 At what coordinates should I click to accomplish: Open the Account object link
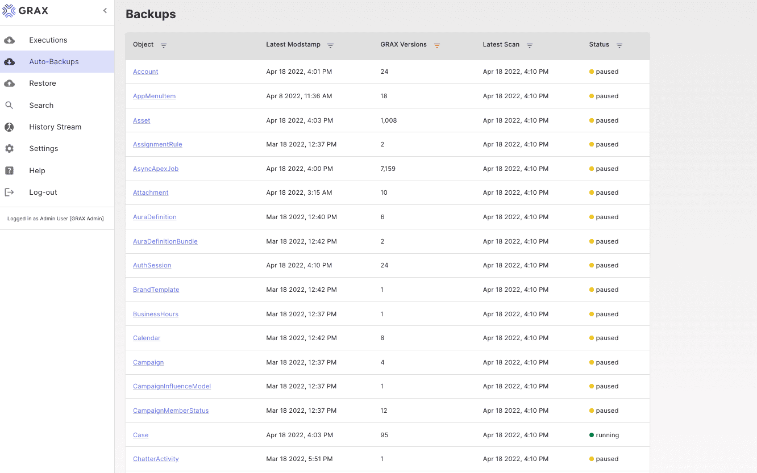click(145, 72)
